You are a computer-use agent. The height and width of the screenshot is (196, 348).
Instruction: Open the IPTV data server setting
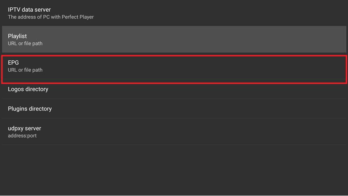174,13
